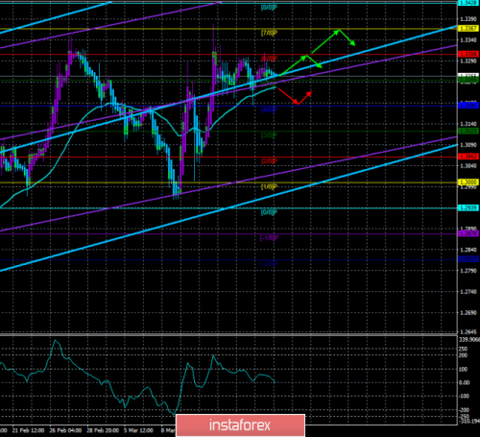The height and width of the screenshot is (437, 480).
Task: Click the 1.3140 price axis value
Action: coord(468,124)
